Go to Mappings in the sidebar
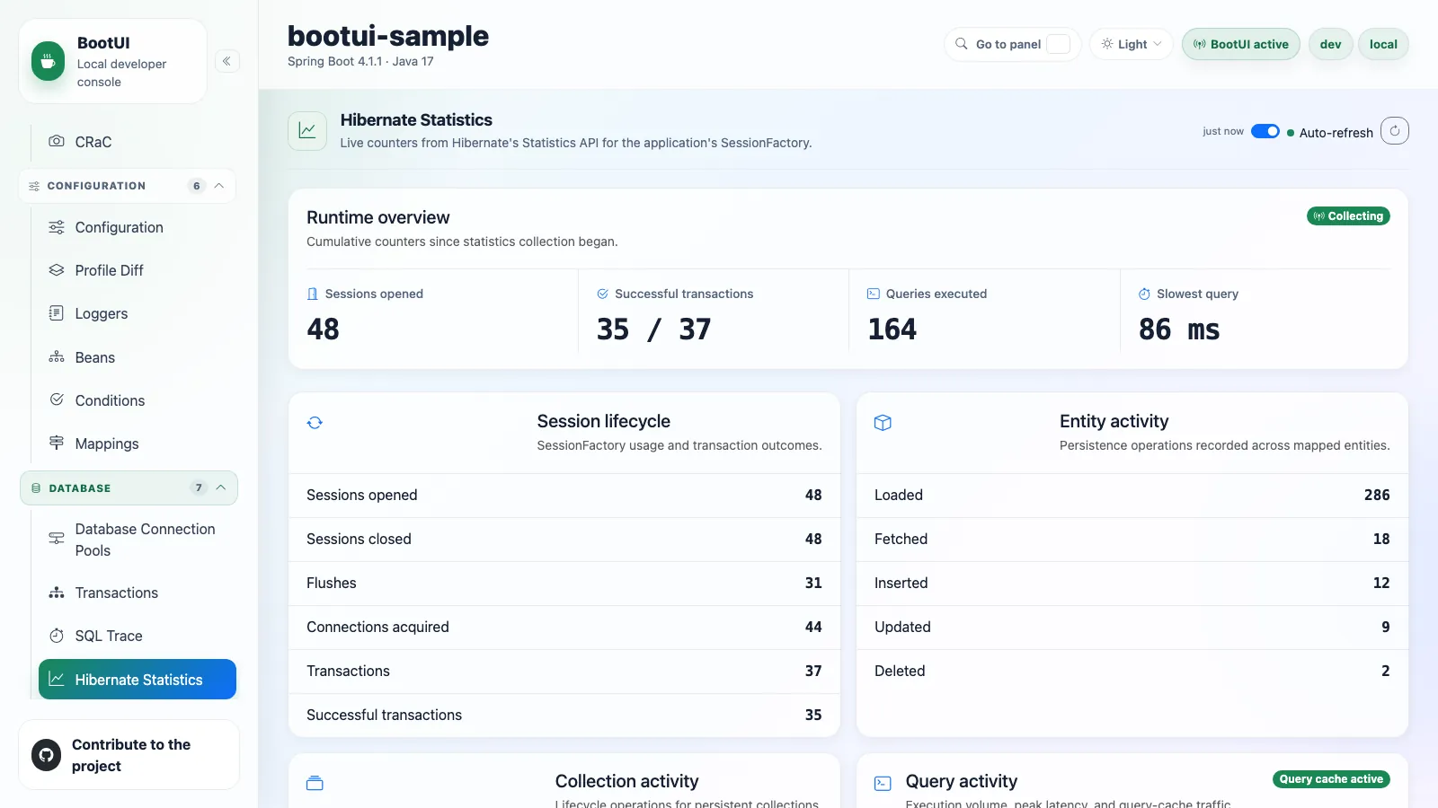The height and width of the screenshot is (808, 1438). [138, 444]
